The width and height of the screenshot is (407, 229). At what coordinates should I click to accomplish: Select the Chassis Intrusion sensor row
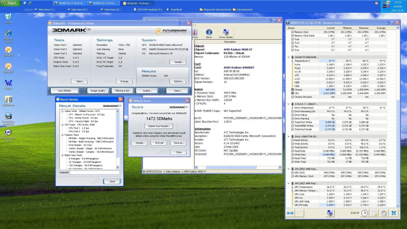tap(339, 97)
